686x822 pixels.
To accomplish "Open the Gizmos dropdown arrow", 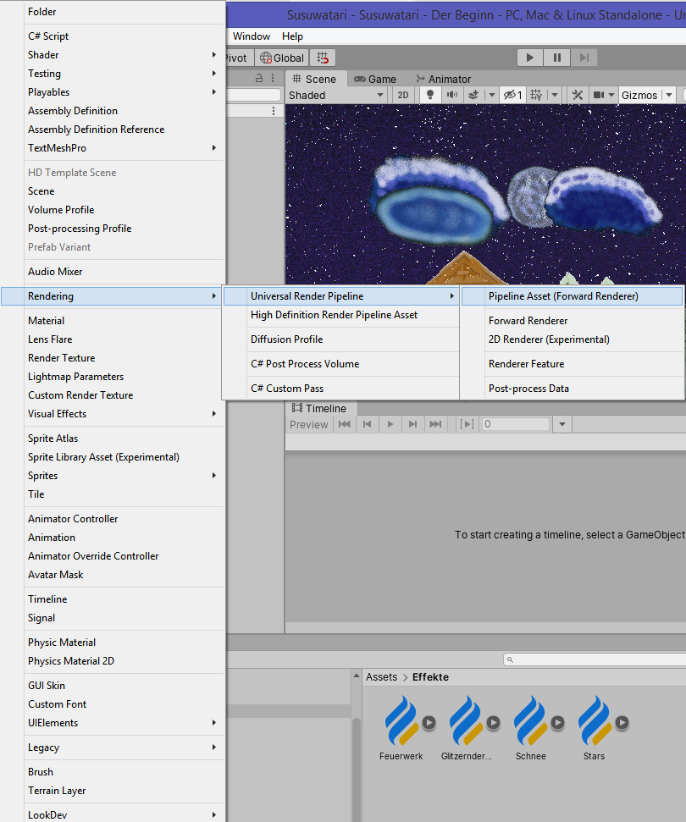I will click(668, 95).
